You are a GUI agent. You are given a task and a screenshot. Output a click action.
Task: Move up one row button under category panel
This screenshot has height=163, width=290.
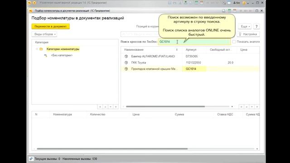(x=105, y=107)
